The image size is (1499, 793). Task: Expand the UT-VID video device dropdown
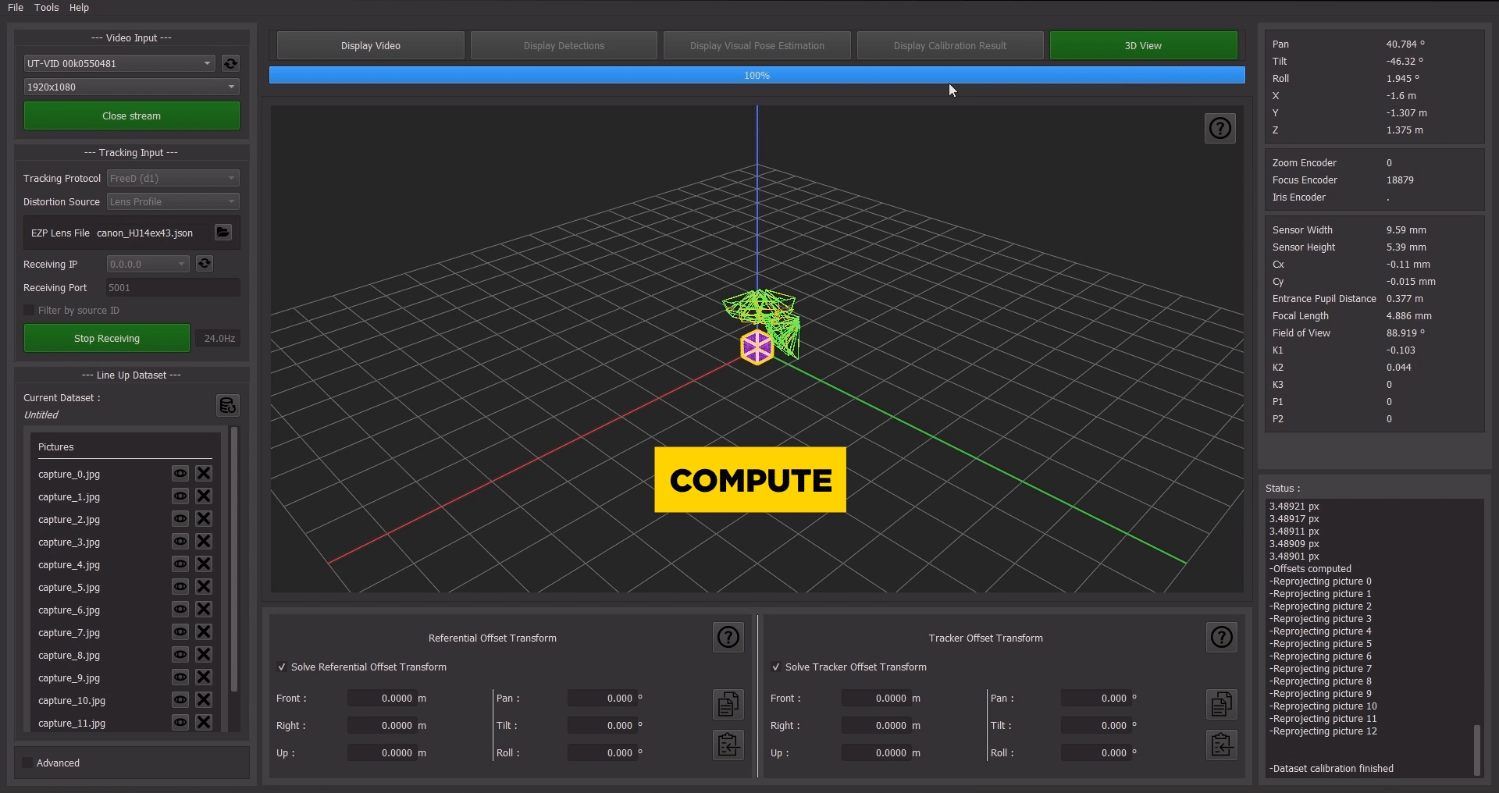tap(119, 63)
